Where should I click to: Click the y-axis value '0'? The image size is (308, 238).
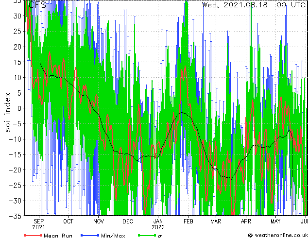point(19,108)
